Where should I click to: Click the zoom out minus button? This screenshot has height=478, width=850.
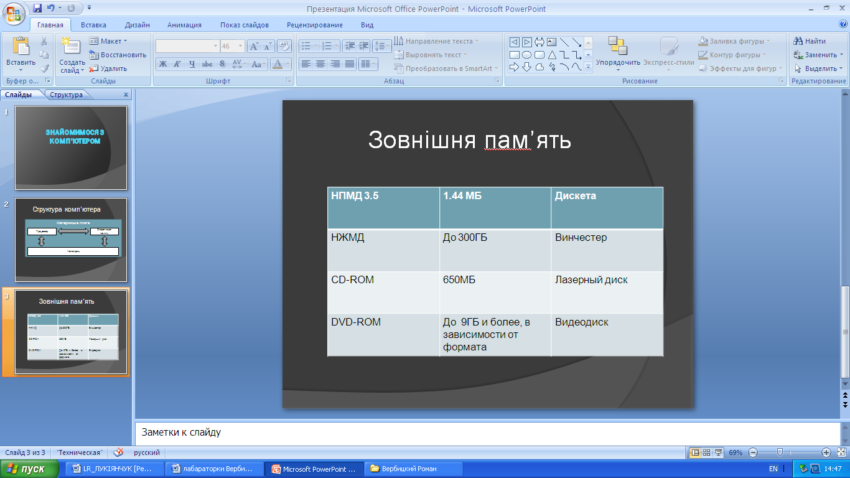tap(753, 452)
